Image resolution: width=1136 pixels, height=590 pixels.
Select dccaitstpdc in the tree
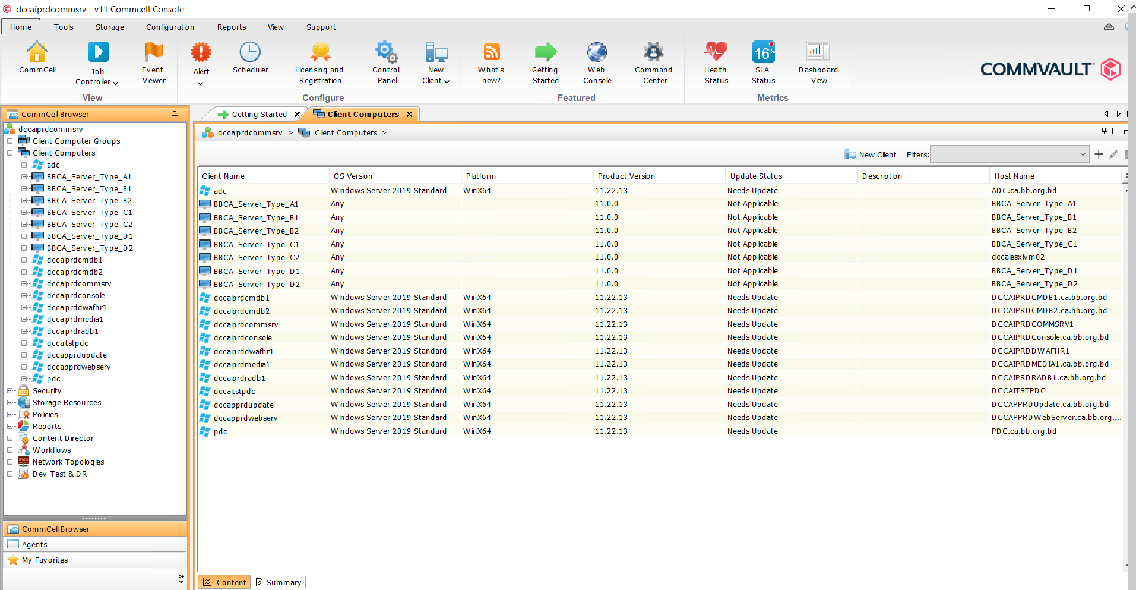(67, 343)
